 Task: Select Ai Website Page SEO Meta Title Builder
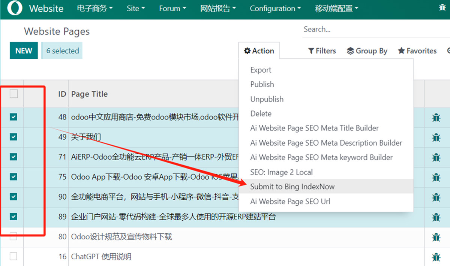tap(315, 128)
